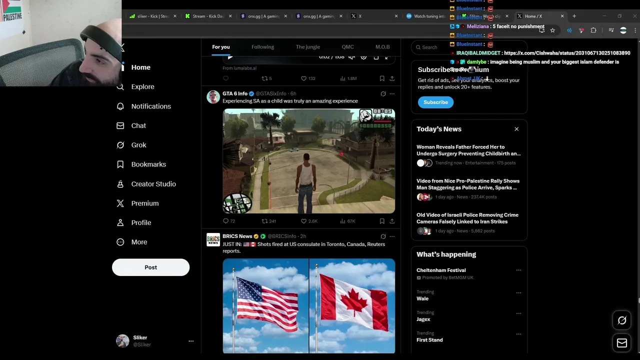Open options for First Stand trend
Screen dimensions: 640x360
click(x=518, y=334)
